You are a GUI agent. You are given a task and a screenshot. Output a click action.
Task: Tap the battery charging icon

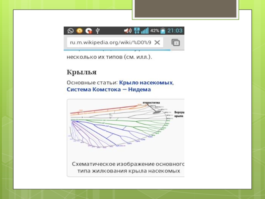pos(163,31)
